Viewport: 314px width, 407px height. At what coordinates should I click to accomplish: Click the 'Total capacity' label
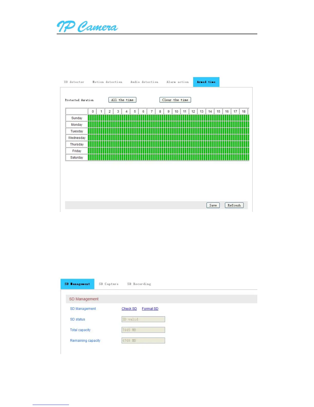[80, 330]
